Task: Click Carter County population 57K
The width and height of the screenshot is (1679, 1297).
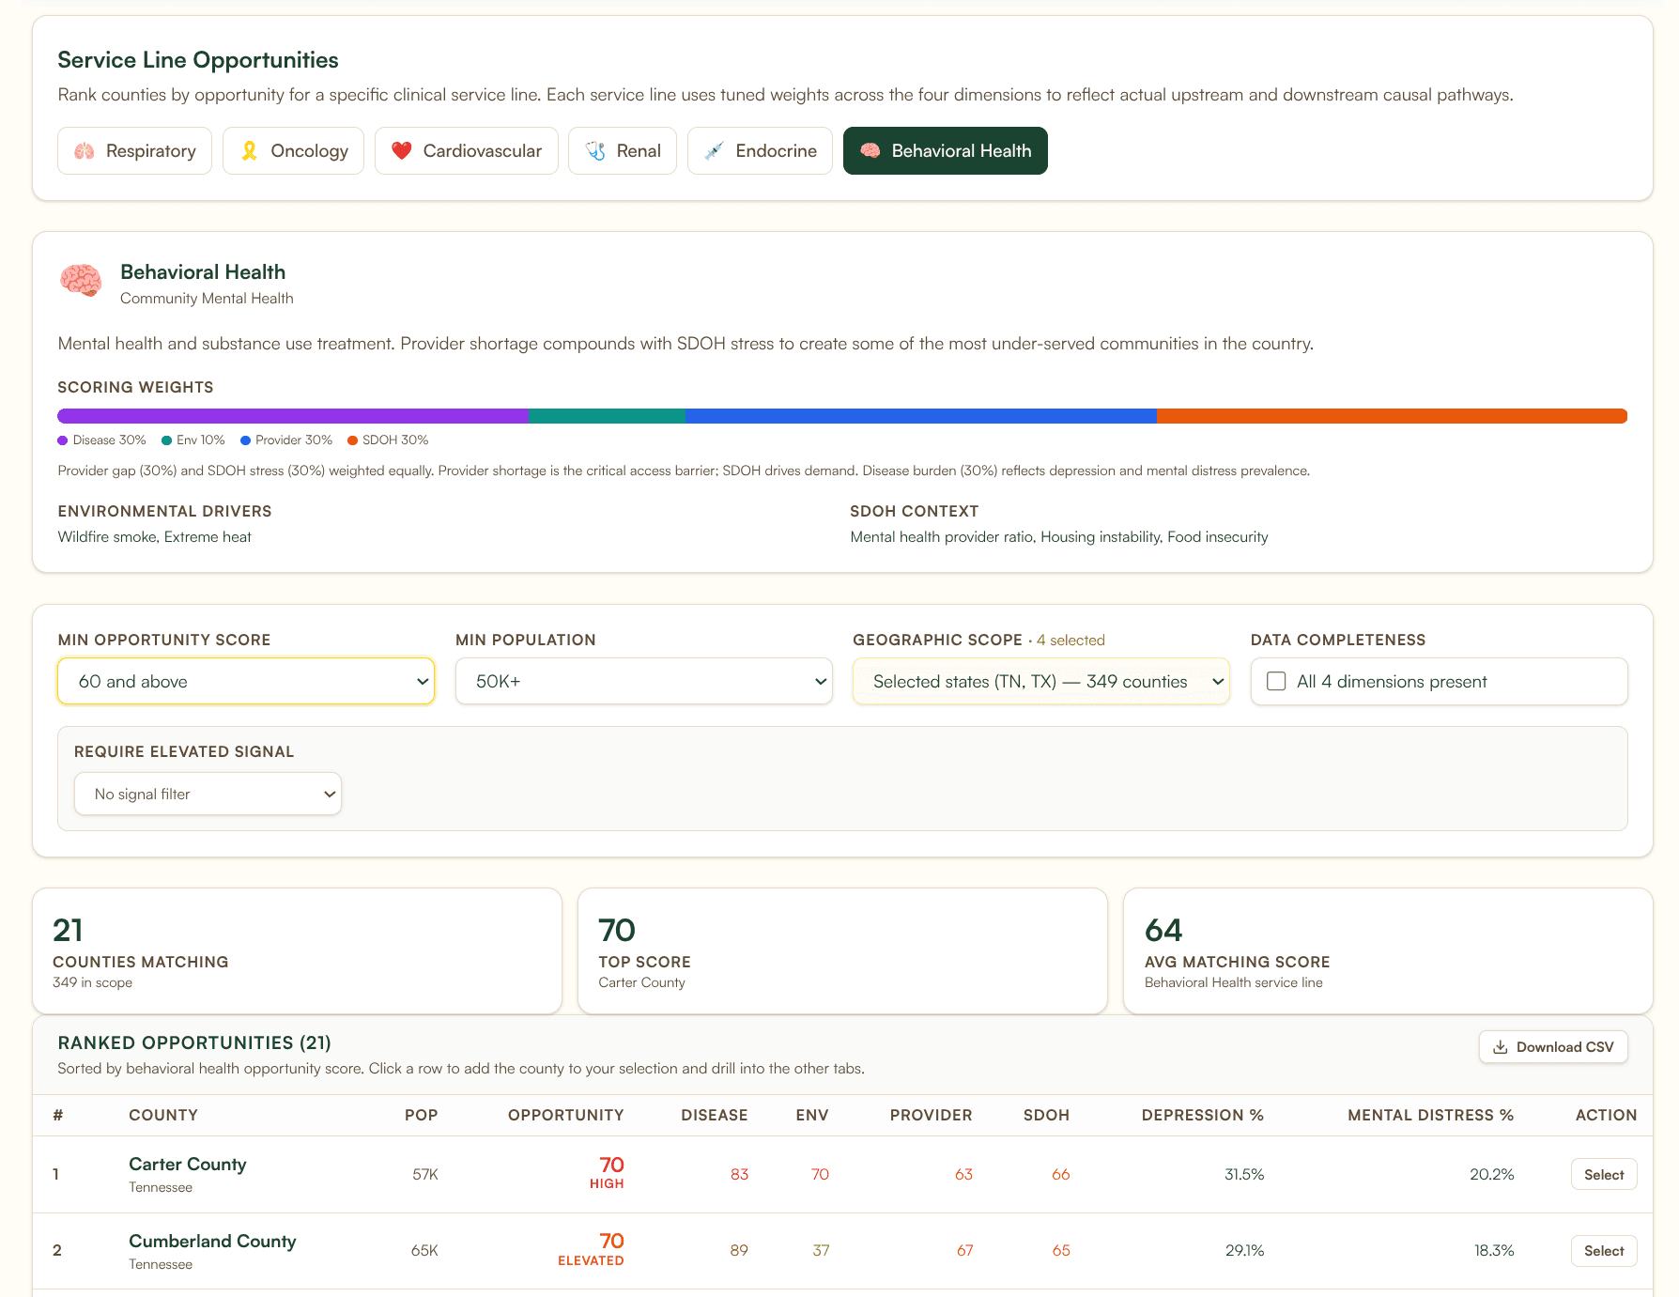Action: (x=425, y=1175)
